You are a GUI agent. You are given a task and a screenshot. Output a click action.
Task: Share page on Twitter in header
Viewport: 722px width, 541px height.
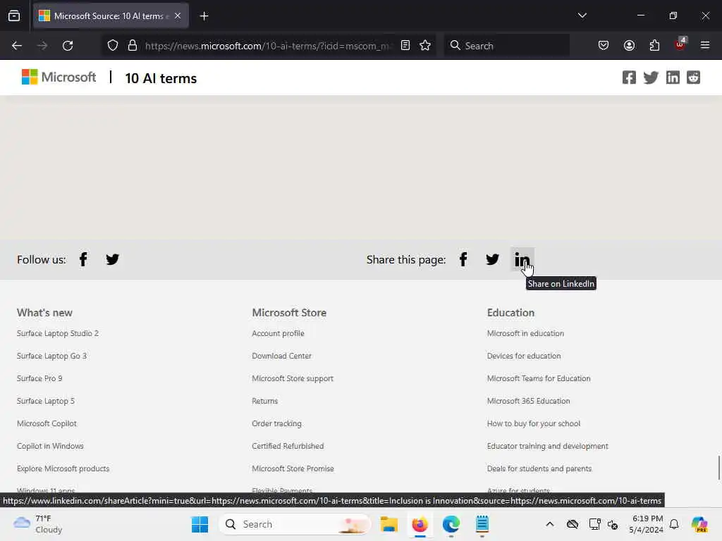[x=651, y=77]
